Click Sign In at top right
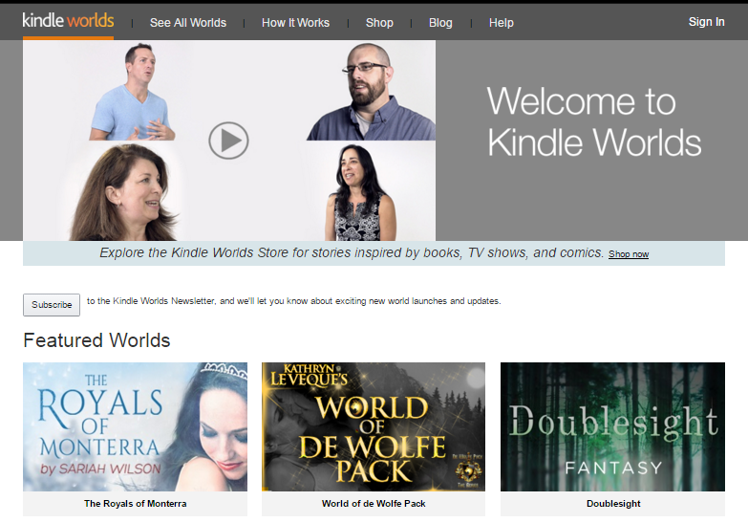 pos(706,22)
